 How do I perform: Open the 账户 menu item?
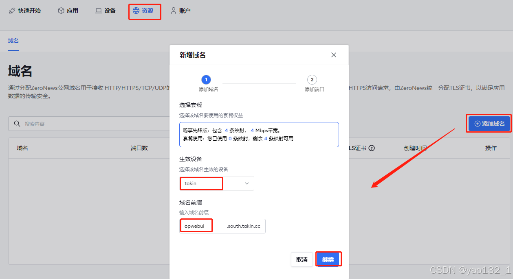pos(181,11)
